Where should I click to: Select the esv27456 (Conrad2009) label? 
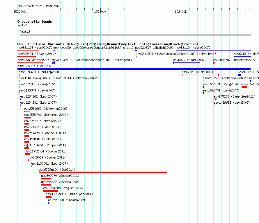point(42,121)
